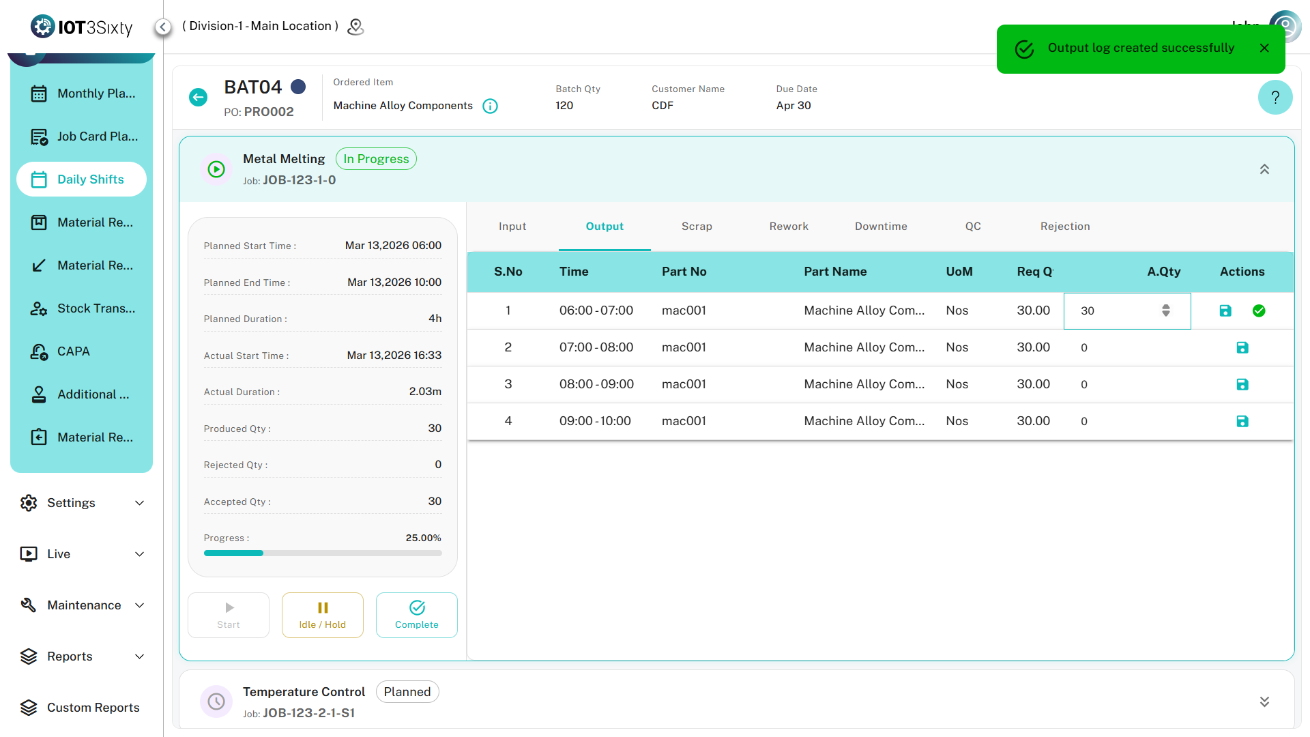Image resolution: width=1310 pixels, height=737 pixels.
Task: Click the job progress bar
Action: click(x=322, y=553)
